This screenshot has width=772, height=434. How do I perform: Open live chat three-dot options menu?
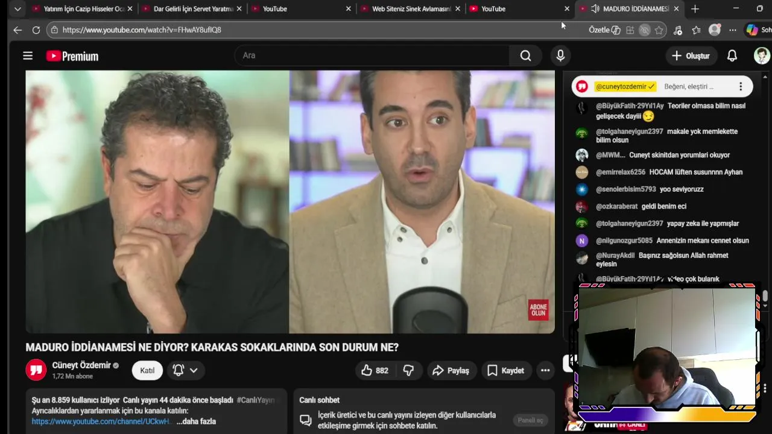(741, 86)
